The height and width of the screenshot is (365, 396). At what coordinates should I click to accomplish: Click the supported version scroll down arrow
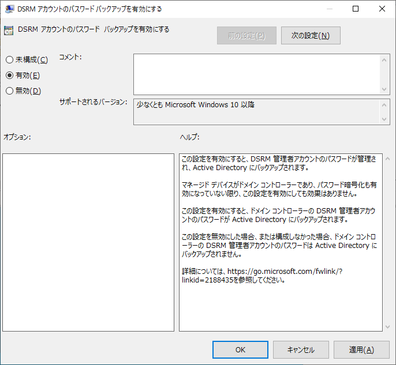[385, 119]
